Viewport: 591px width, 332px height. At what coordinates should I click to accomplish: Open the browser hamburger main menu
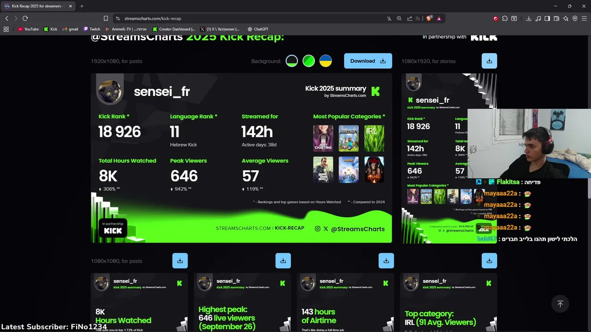(584, 18)
